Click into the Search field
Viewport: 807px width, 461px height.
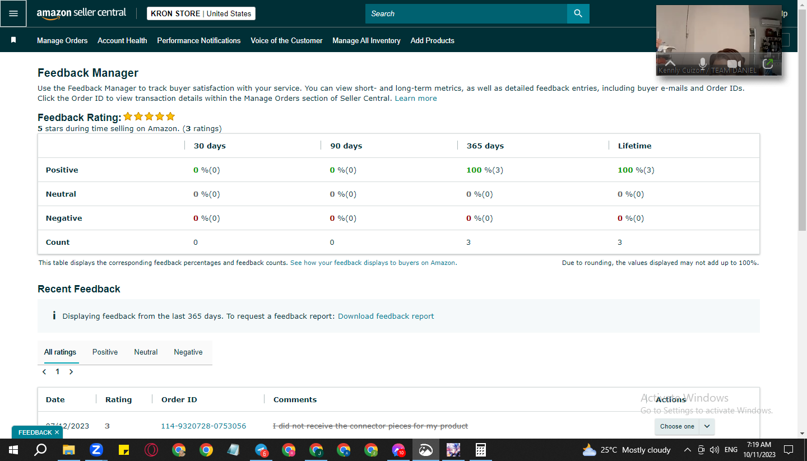click(x=466, y=13)
